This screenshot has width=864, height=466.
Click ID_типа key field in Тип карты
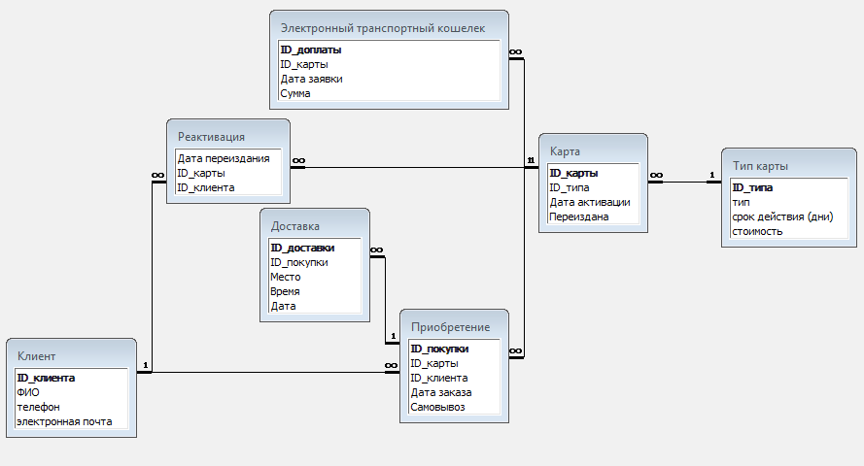click(x=752, y=187)
